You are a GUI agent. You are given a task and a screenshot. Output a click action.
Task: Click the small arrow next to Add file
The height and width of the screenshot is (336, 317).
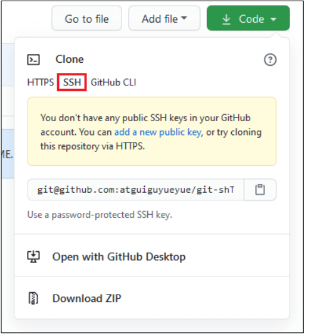tap(184, 18)
